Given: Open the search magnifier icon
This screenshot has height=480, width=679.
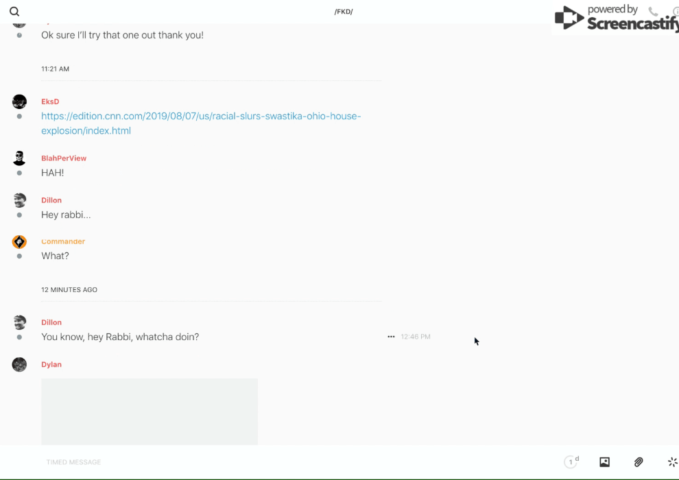Looking at the screenshot, I should click(x=14, y=12).
